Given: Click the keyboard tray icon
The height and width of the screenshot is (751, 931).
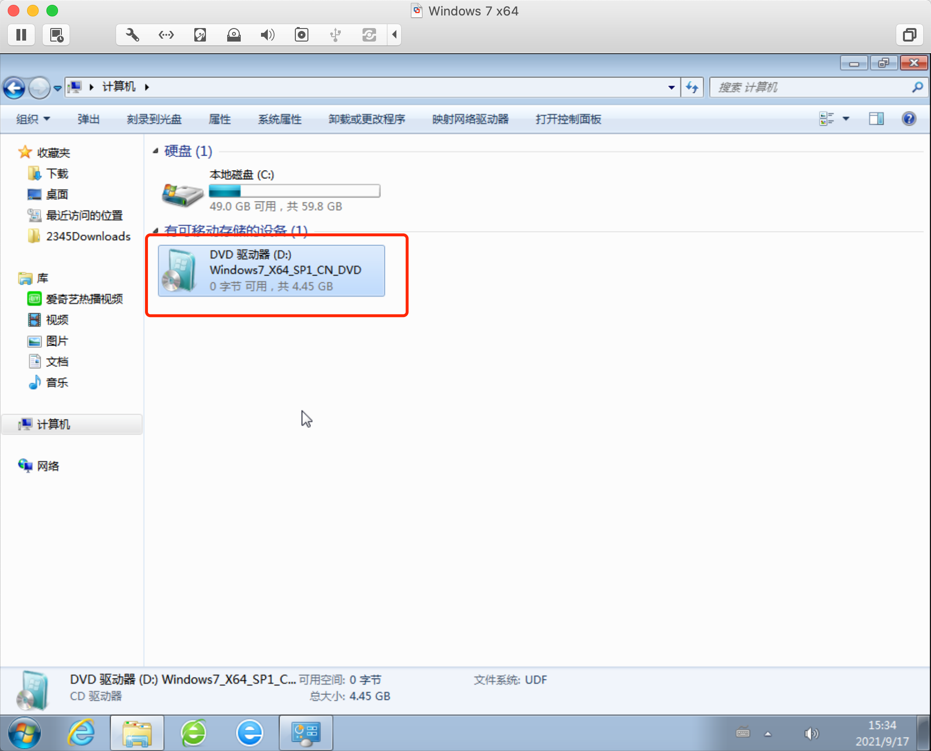Looking at the screenshot, I should [x=743, y=733].
